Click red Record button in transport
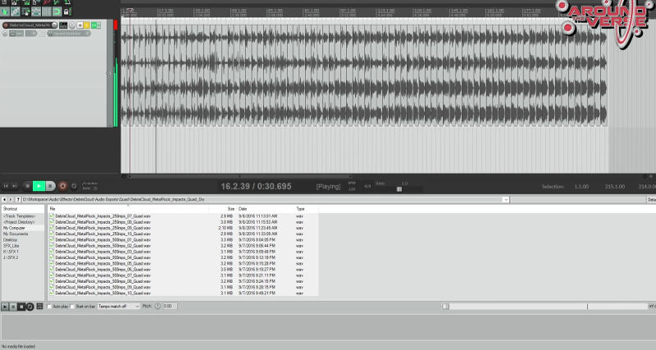Screen dimensions: 656x350 click(63, 186)
